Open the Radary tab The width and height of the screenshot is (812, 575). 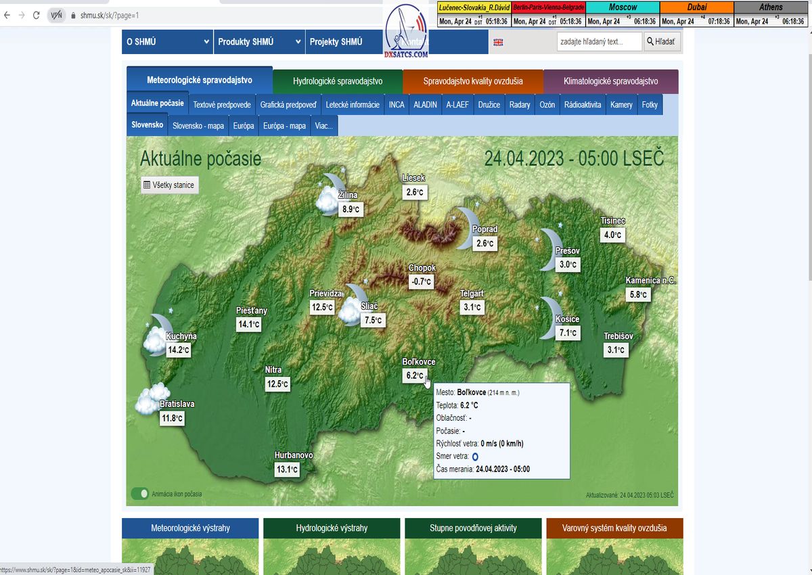[x=520, y=105]
